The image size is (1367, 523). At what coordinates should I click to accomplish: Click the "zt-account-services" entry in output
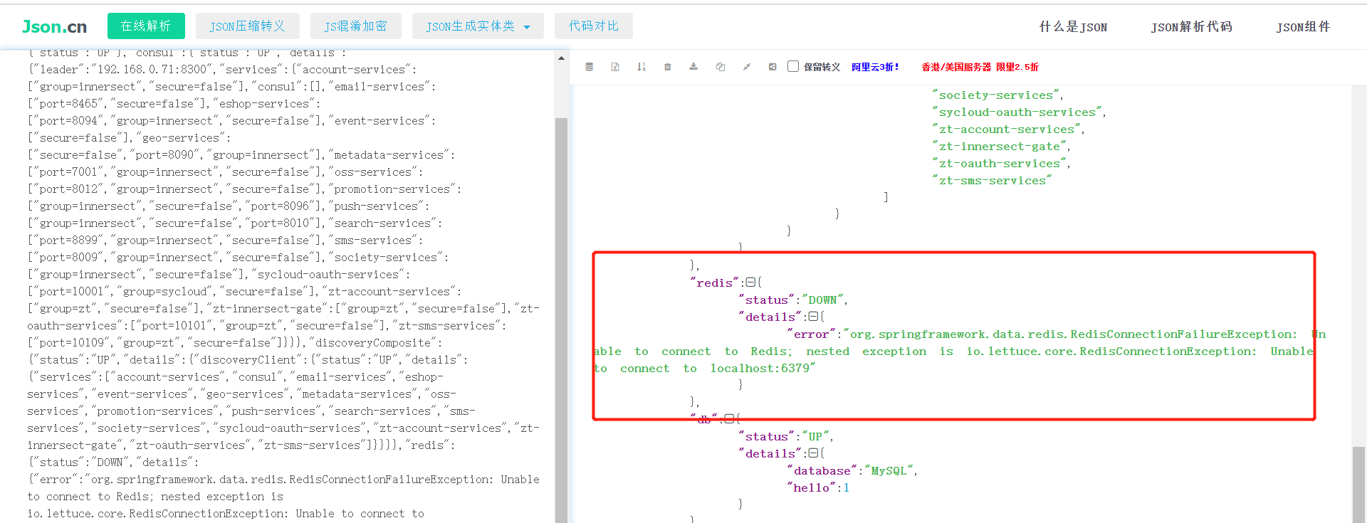click(1006, 130)
